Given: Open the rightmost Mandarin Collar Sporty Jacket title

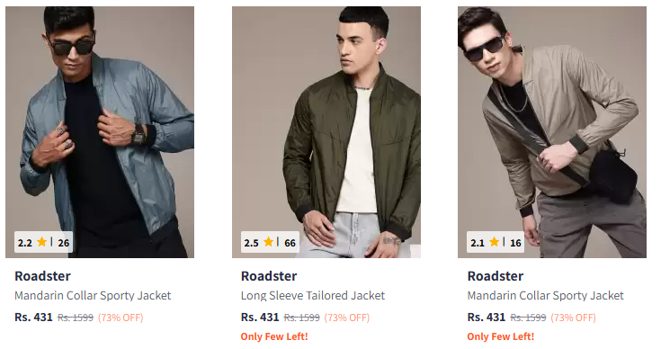Looking at the screenshot, I should (x=546, y=295).
